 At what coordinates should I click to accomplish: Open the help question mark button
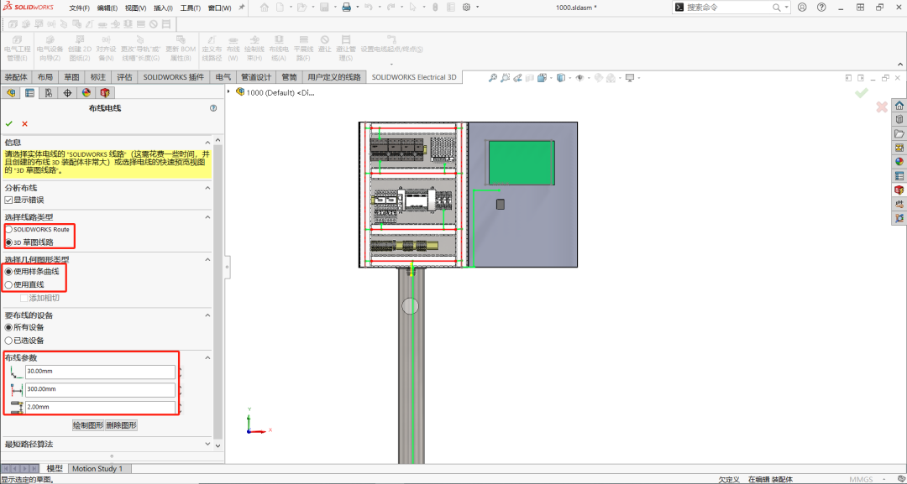tap(821, 8)
